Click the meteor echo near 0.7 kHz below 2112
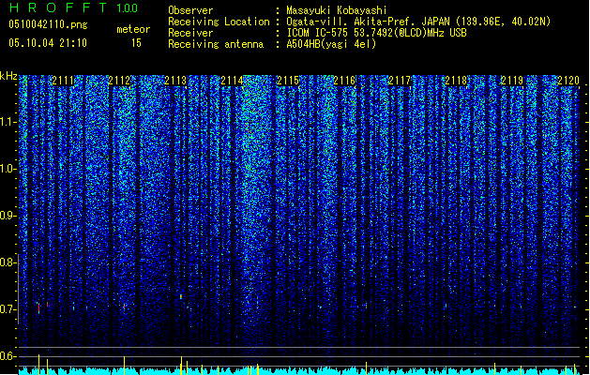This screenshot has width=590, height=375. point(124,307)
